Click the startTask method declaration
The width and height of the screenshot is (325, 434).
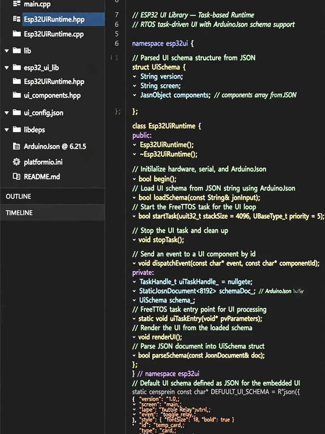231,216
